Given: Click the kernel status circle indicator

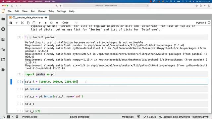Looking at the screenshot, I should point(209,23).
